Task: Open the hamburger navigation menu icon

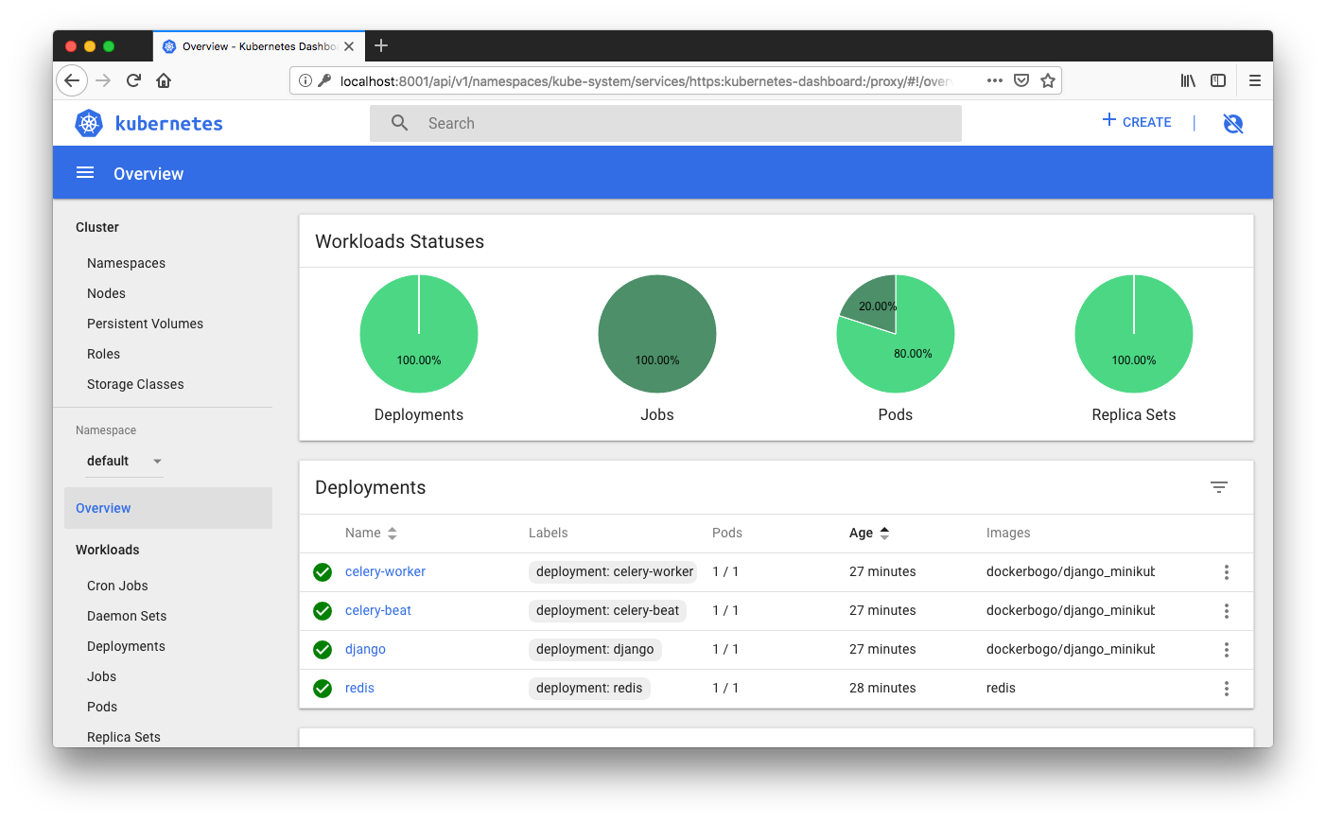Action: click(x=85, y=172)
